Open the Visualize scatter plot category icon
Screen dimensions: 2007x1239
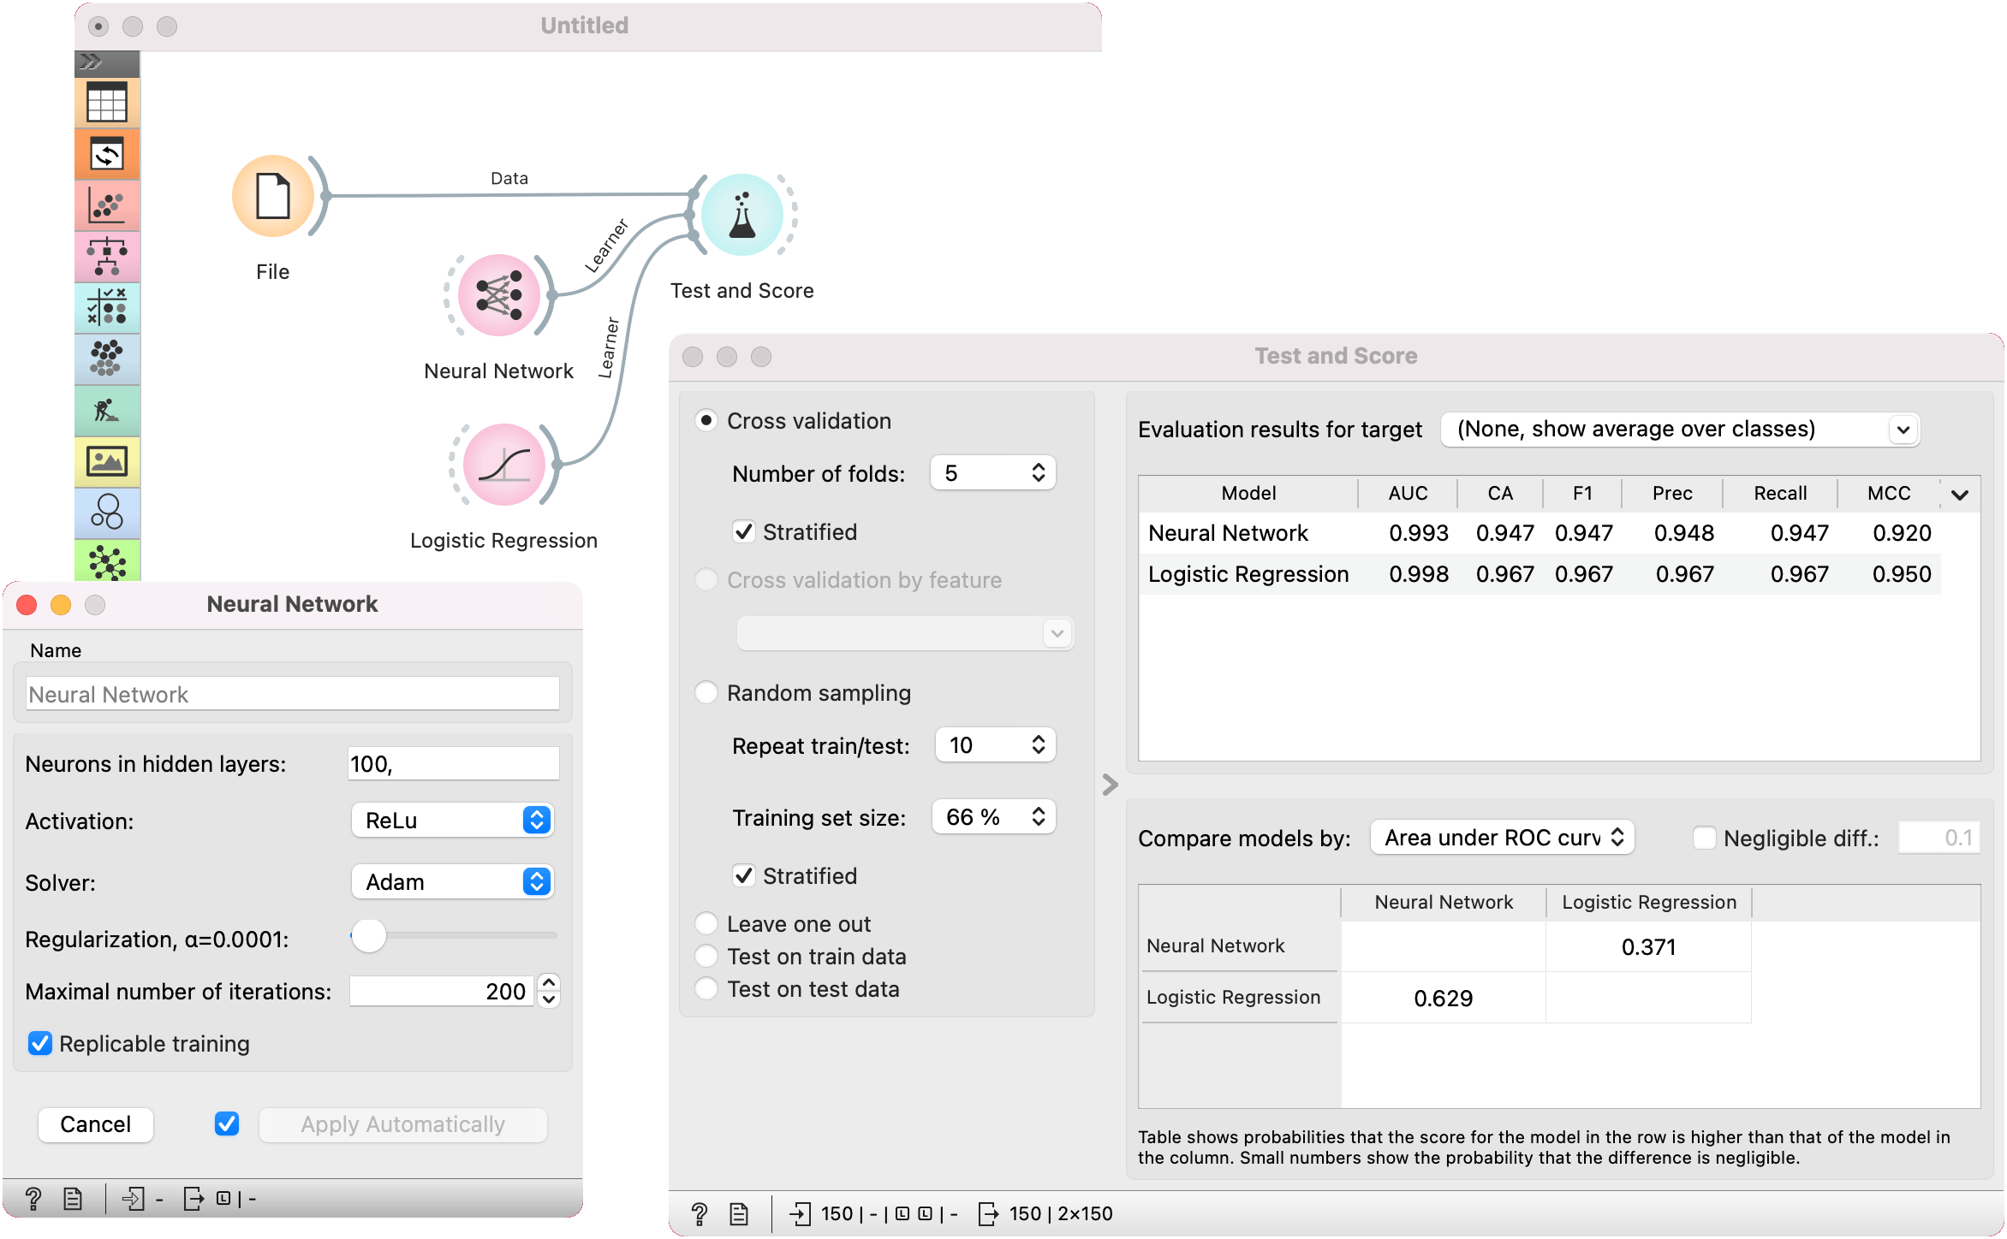[107, 205]
